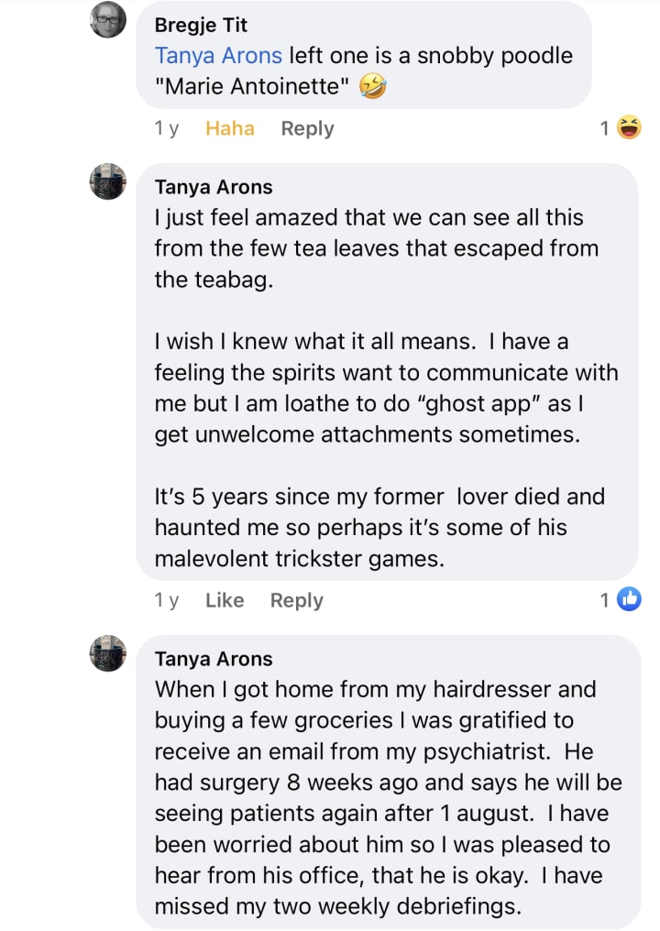Click the blue thumbs-up reaction icon
The height and width of the screenshot is (931, 660).
629,600
